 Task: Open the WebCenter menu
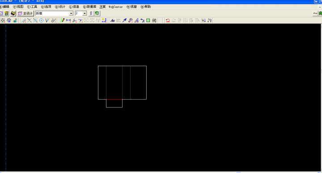point(116,7)
